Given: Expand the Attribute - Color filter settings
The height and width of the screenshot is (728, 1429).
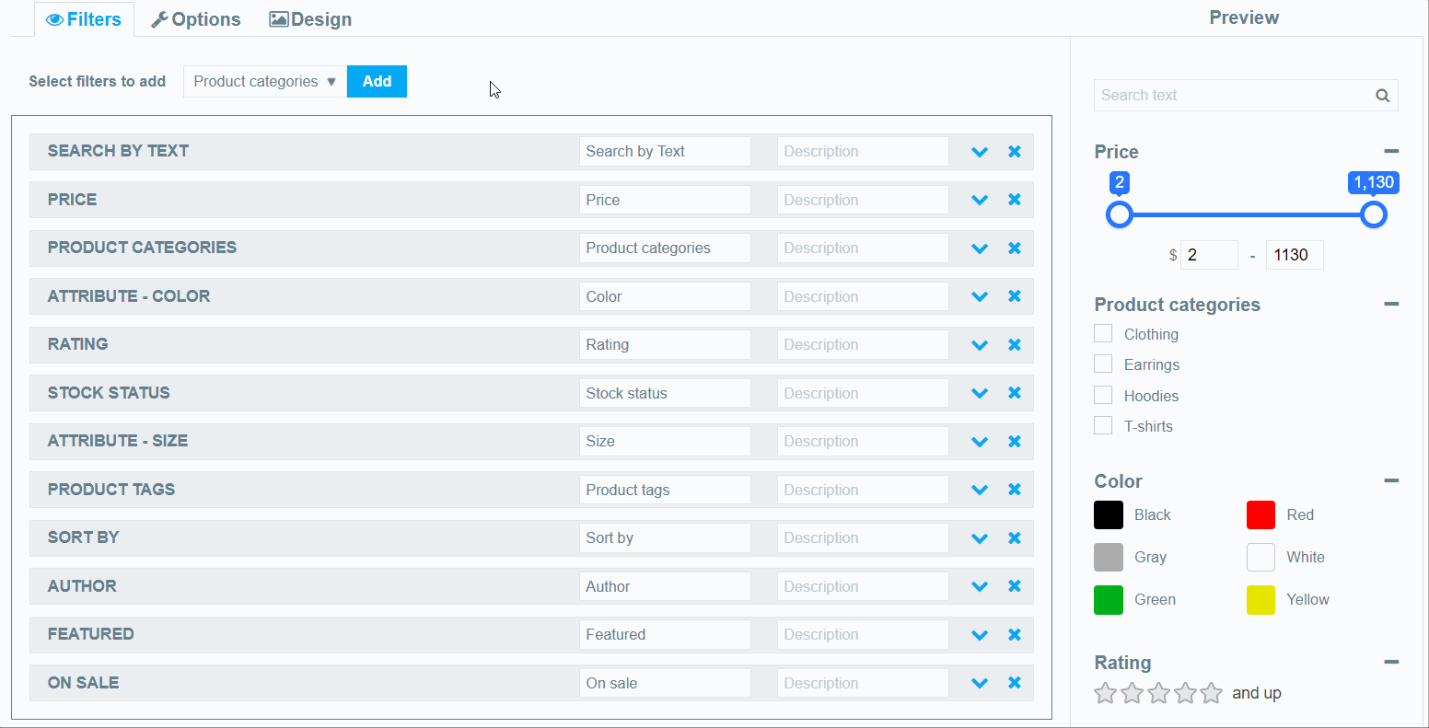Looking at the screenshot, I should click(x=980, y=297).
